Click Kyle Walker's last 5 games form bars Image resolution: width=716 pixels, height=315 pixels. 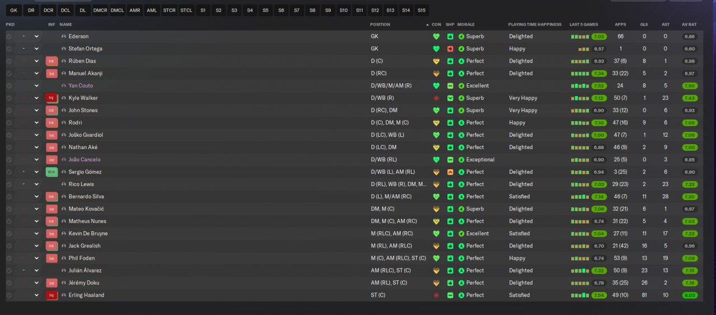pos(580,98)
